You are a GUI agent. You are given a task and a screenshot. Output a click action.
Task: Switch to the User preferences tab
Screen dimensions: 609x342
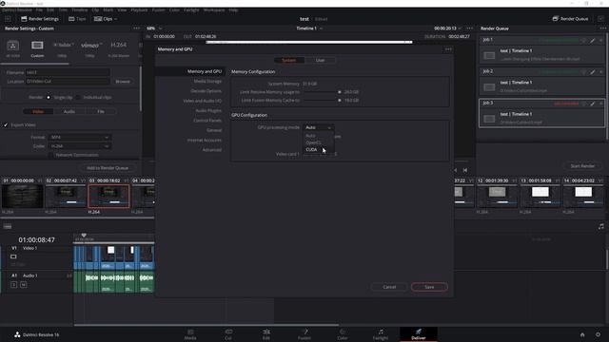coord(320,60)
